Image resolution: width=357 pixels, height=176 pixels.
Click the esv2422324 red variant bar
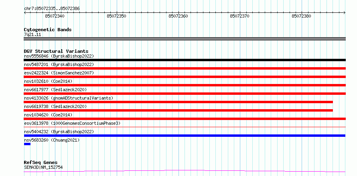(185, 77)
